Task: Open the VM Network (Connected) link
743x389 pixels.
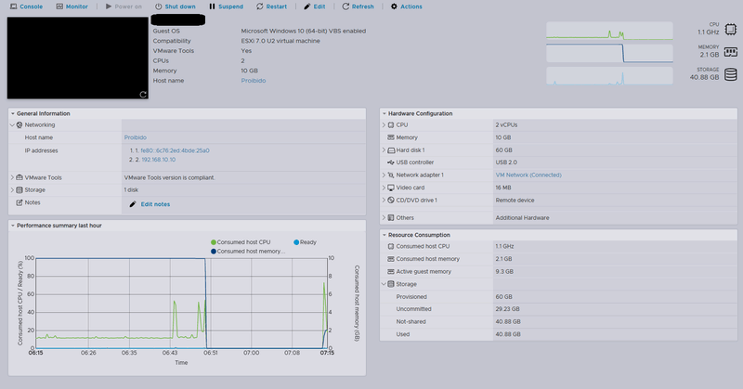Action: click(x=528, y=175)
